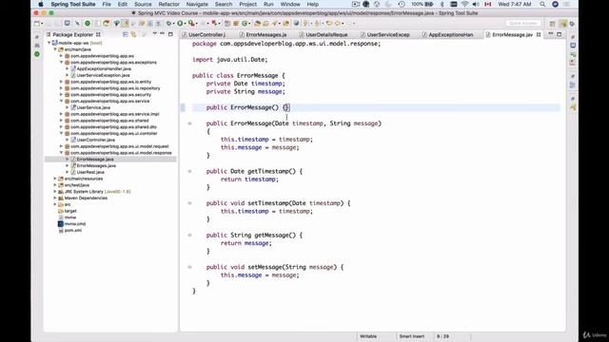The width and height of the screenshot is (609, 342).
Task: Expand the app.ws.security package
Action: click(61, 95)
